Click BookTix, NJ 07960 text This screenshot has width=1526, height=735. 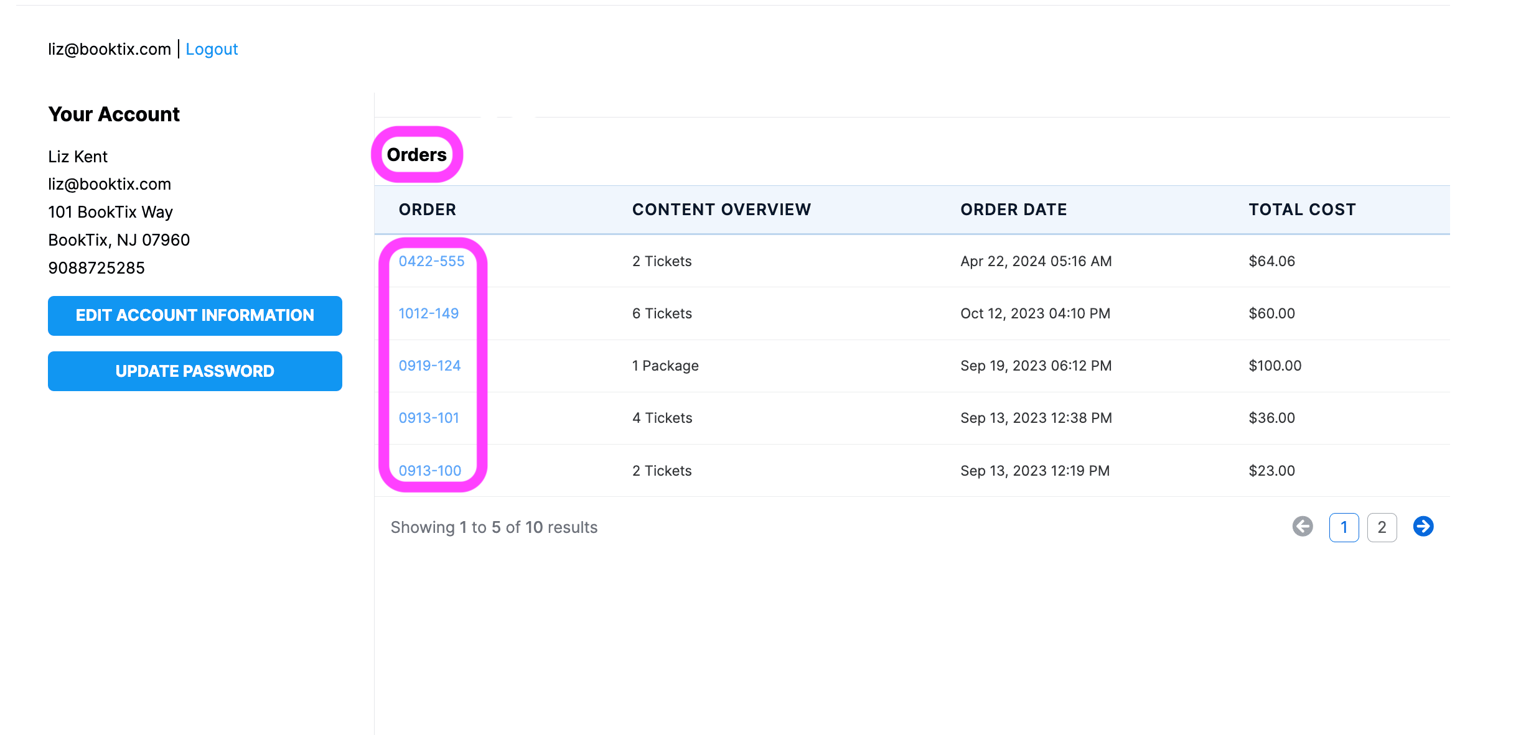point(119,240)
